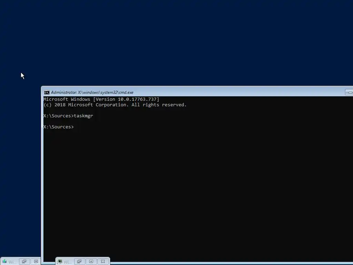Click the current X:\Sources> prompt line
The image size is (353, 265).
pos(59,127)
